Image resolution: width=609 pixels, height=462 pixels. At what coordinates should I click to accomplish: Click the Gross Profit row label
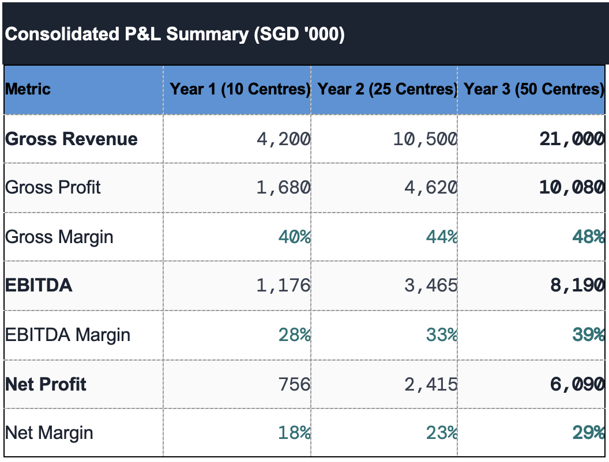point(53,187)
